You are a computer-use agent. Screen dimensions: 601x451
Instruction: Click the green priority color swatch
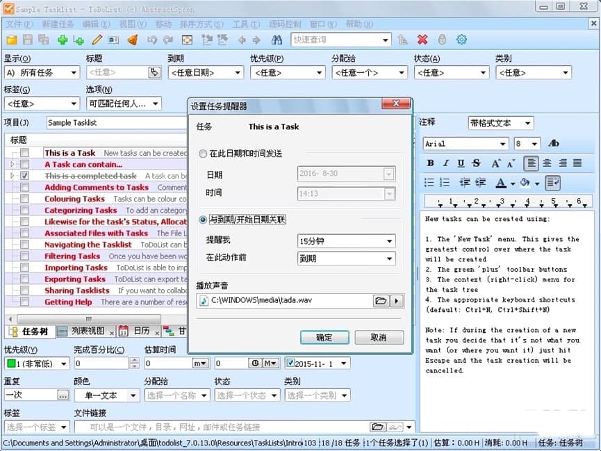click(11, 363)
